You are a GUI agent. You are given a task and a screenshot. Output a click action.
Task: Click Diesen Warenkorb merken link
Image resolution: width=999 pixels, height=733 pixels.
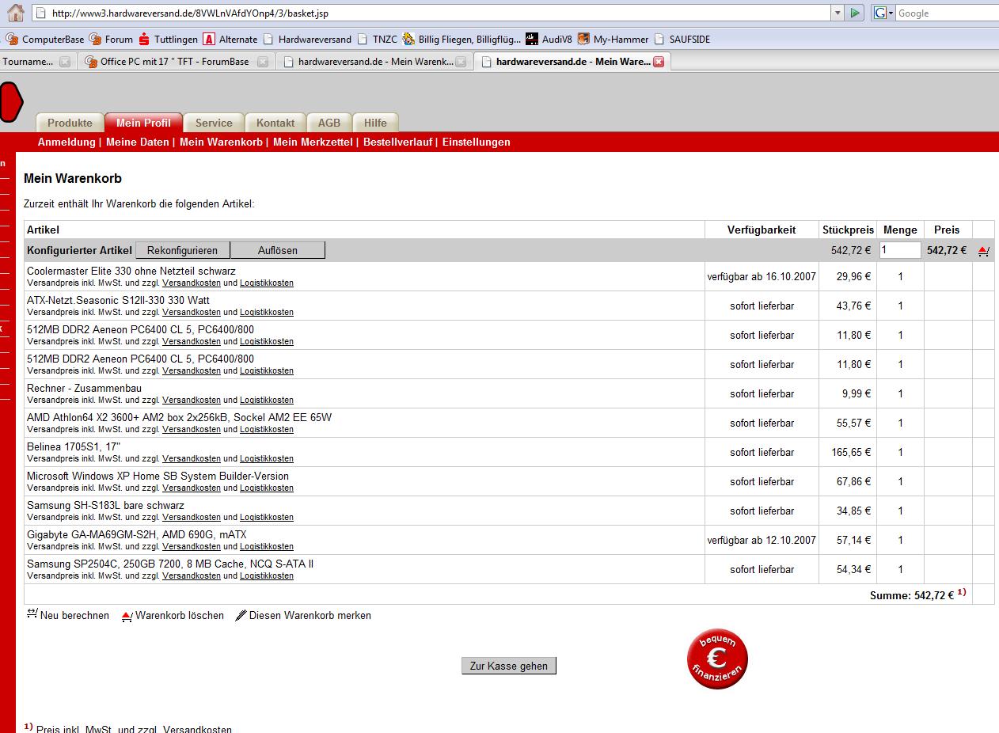310,615
